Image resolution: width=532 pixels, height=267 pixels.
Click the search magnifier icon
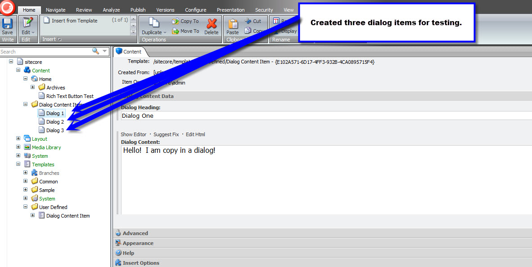pyautogui.click(x=95, y=51)
